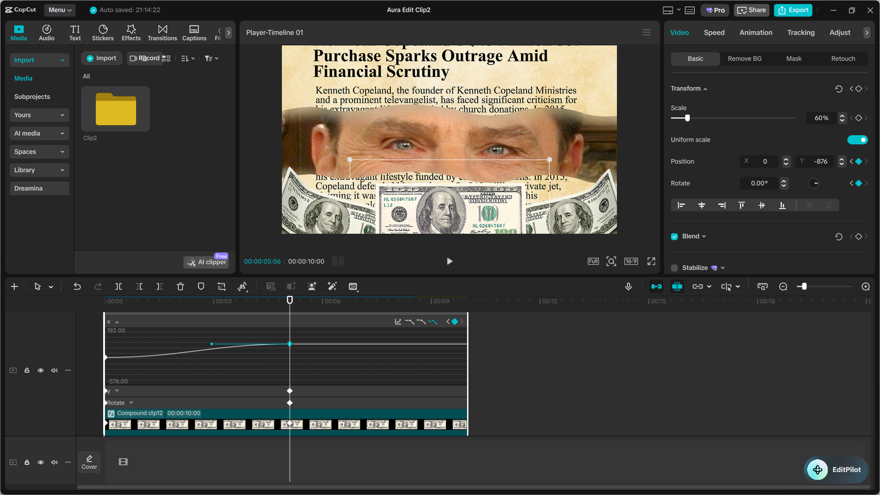Toggle the Uniform scale switch
The image size is (880, 495).
857,140
